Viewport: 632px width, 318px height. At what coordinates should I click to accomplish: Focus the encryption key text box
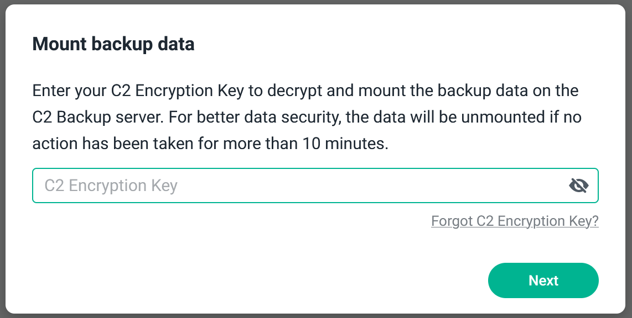[299, 185]
